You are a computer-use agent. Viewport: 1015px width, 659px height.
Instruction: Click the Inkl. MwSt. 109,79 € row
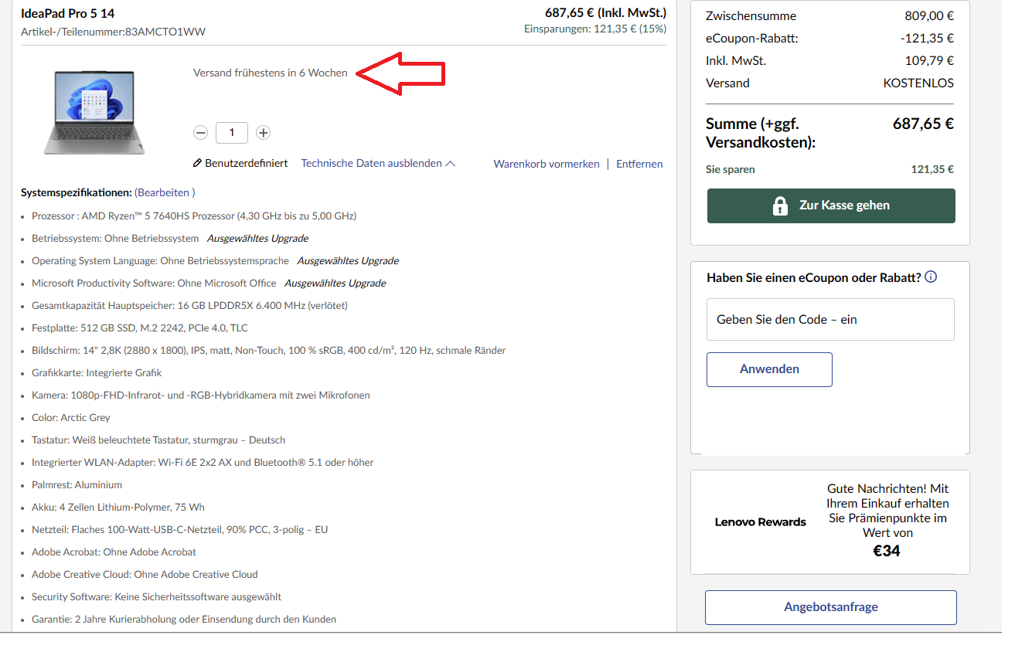click(x=829, y=61)
